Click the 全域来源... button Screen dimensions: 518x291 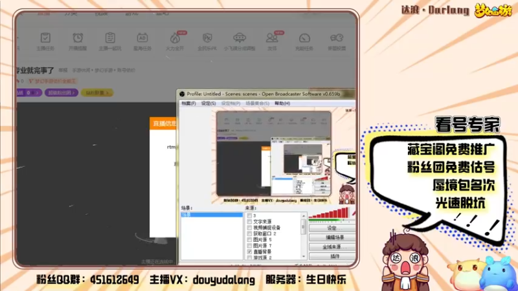point(333,246)
